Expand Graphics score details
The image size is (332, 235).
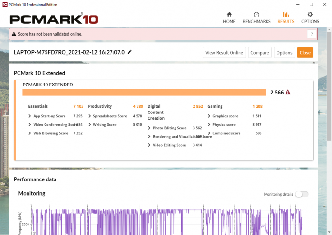209,116
